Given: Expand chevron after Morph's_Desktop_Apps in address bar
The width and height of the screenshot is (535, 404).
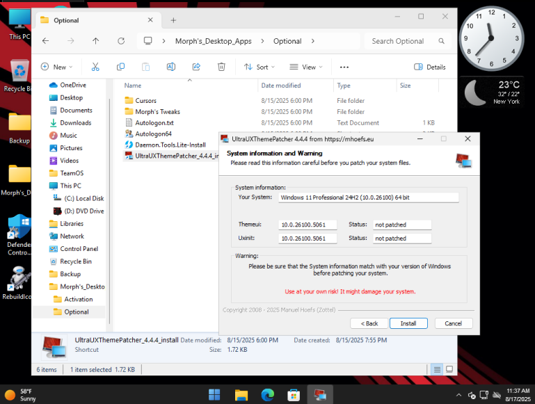Looking at the screenshot, I should pyautogui.click(x=262, y=41).
